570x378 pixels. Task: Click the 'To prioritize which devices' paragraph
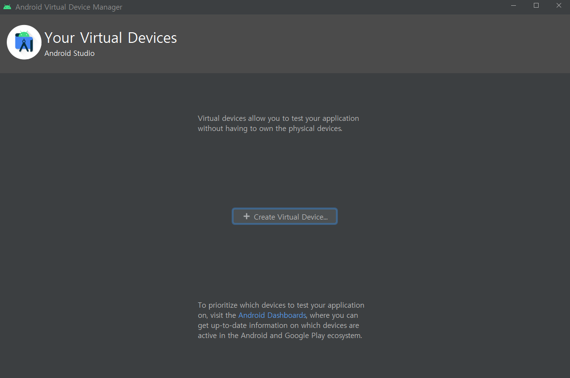pyautogui.click(x=281, y=320)
